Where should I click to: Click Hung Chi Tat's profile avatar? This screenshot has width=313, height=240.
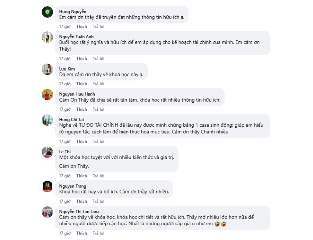47,120
